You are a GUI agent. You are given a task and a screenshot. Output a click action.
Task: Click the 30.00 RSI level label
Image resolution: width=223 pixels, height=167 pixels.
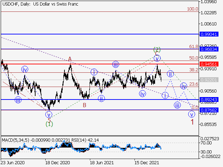click(x=206, y=152)
